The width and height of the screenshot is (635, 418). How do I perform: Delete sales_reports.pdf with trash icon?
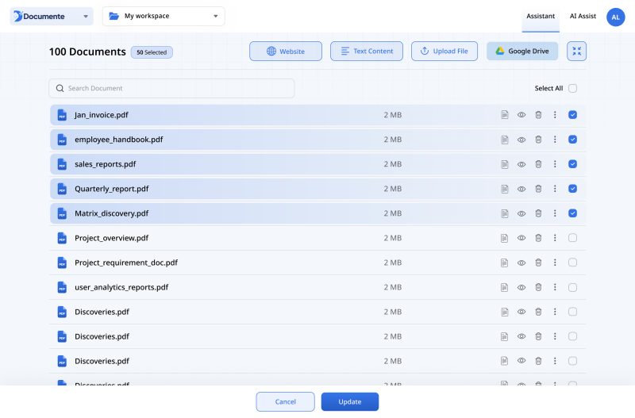(x=538, y=164)
